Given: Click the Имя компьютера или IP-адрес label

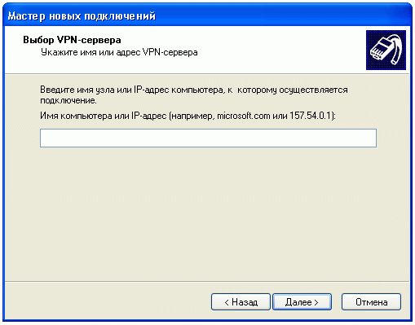Looking at the screenshot, I should (x=104, y=116).
